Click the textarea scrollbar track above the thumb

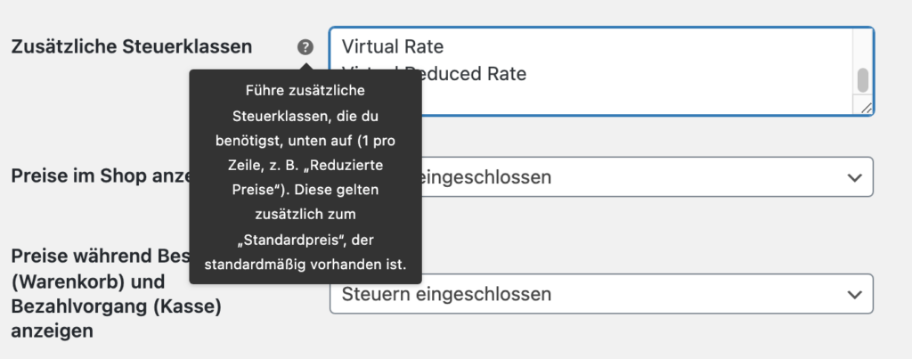pos(862,48)
